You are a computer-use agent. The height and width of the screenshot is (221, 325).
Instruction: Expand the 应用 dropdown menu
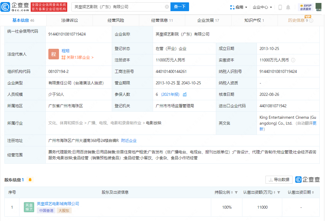(239, 7)
